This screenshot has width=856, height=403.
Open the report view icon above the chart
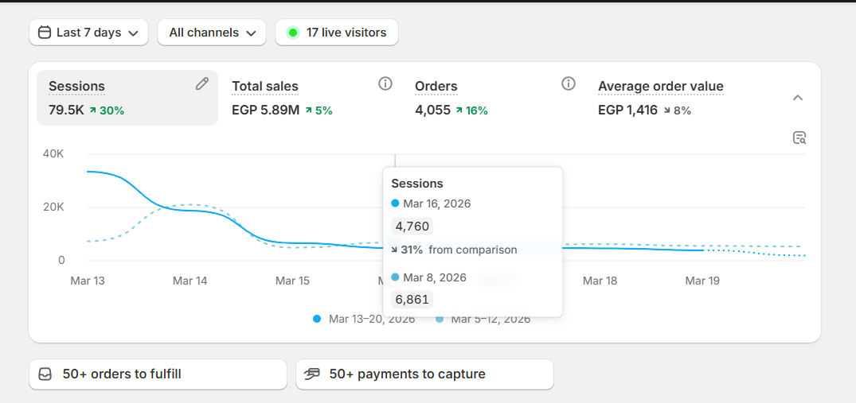tap(799, 138)
